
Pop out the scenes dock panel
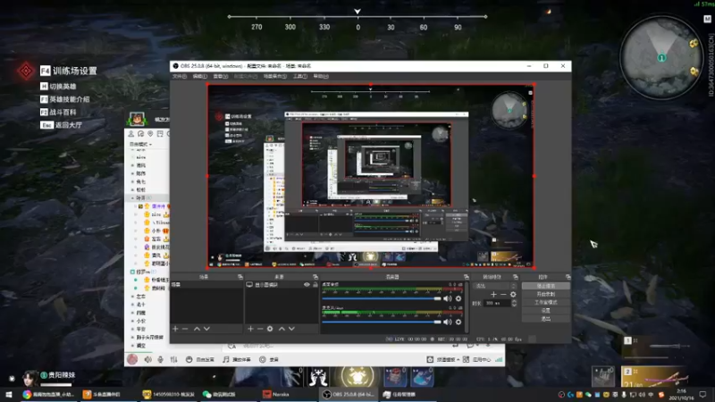pos(240,277)
